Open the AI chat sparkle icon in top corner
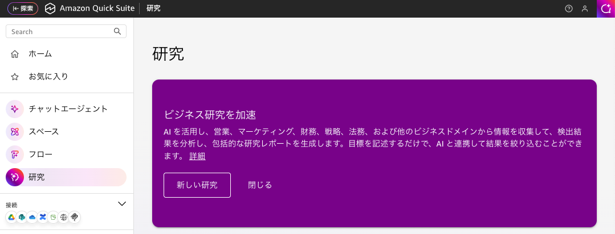 [606, 9]
